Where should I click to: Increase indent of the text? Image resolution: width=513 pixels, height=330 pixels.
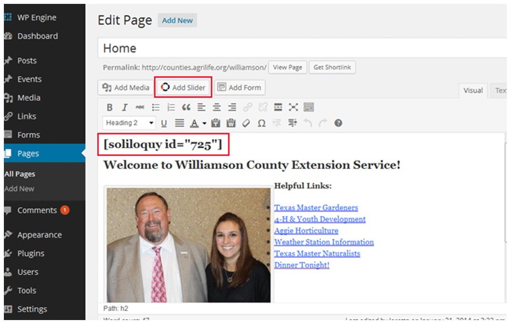click(292, 123)
